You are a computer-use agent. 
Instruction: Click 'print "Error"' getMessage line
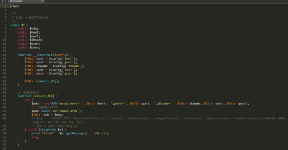70,134
